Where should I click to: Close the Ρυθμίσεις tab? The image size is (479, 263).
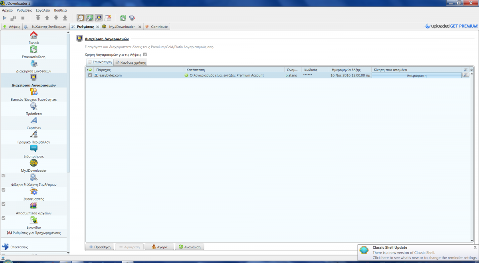click(x=97, y=27)
